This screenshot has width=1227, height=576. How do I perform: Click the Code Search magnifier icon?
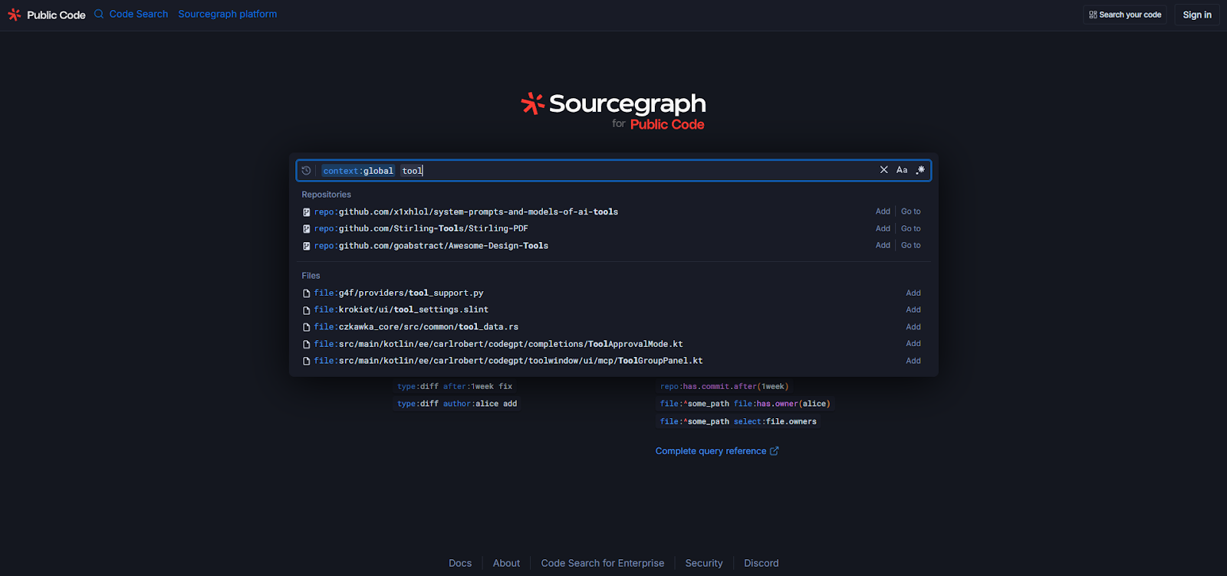pos(99,14)
